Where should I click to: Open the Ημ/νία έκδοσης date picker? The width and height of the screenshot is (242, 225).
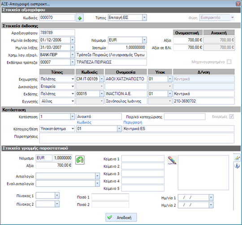[x=73, y=40]
